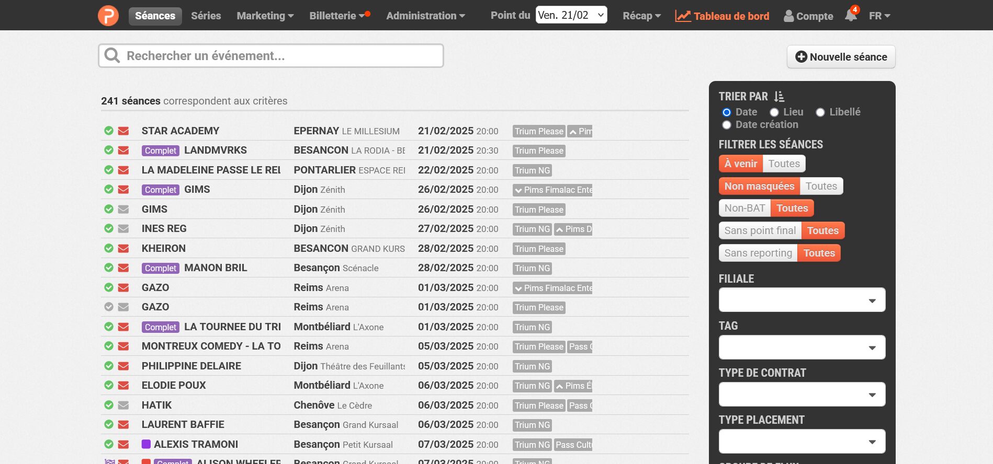Click the red envelope icon for STAR ACADEMY
This screenshot has width=993, height=464.
[123, 131]
